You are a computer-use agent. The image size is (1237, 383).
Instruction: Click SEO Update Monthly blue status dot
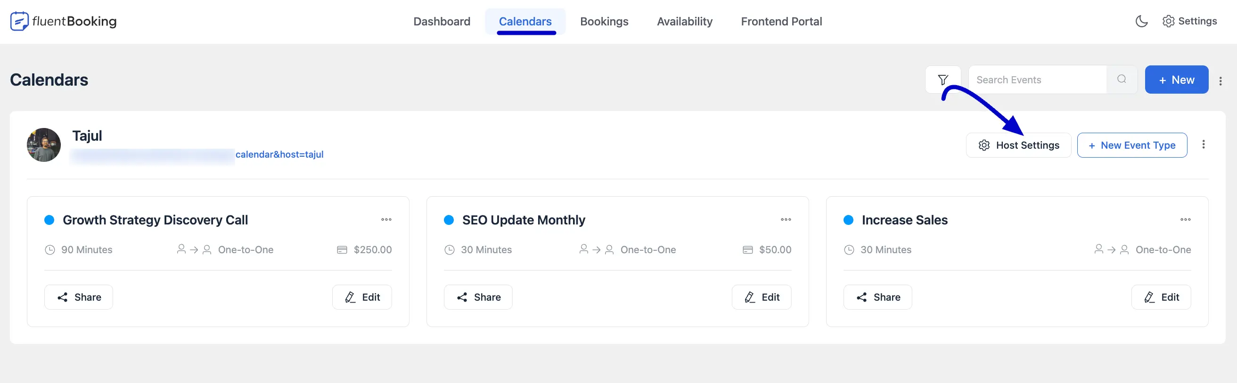tap(449, 220)
